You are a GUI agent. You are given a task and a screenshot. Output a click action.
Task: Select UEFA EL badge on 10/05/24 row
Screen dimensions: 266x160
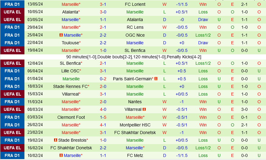pos(13,12)
